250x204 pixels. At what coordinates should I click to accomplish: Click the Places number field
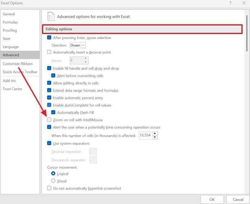(x=77, y=60)
